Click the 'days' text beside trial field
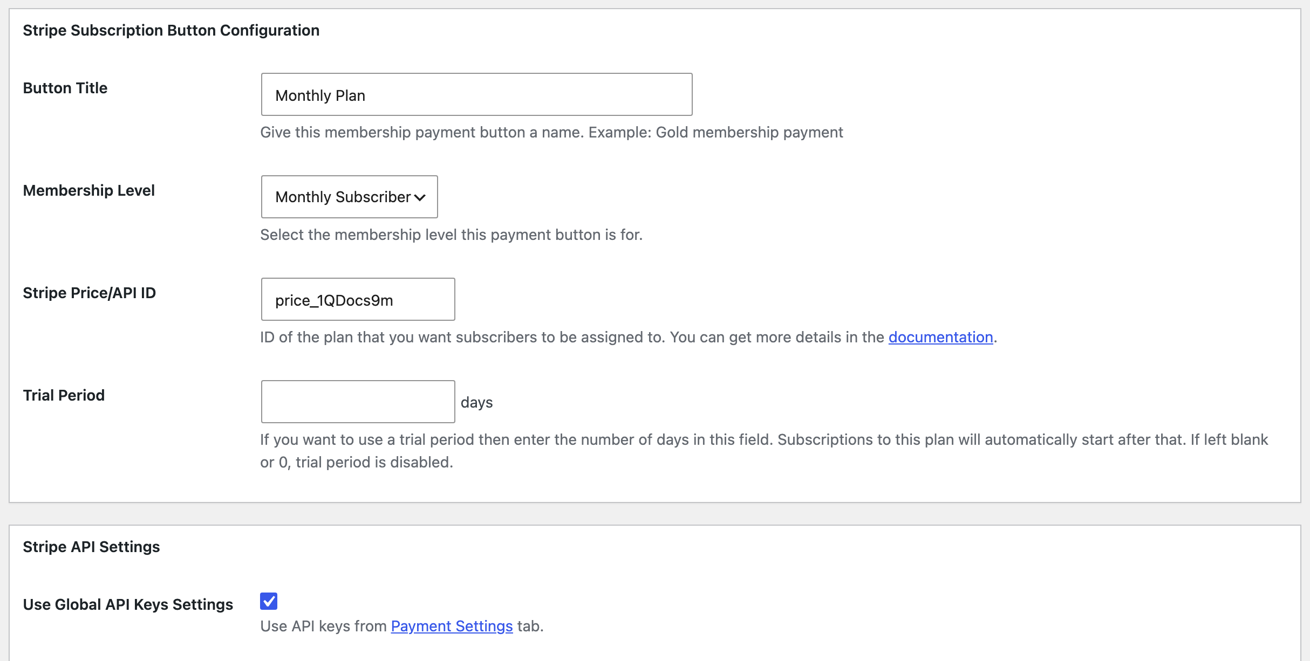The height and width of the screenshot is (661, 1310). 476,402
